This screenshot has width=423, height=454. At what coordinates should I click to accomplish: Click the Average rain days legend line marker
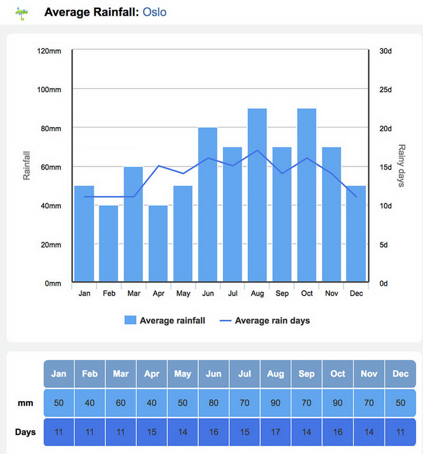click(x=225, y=320)
